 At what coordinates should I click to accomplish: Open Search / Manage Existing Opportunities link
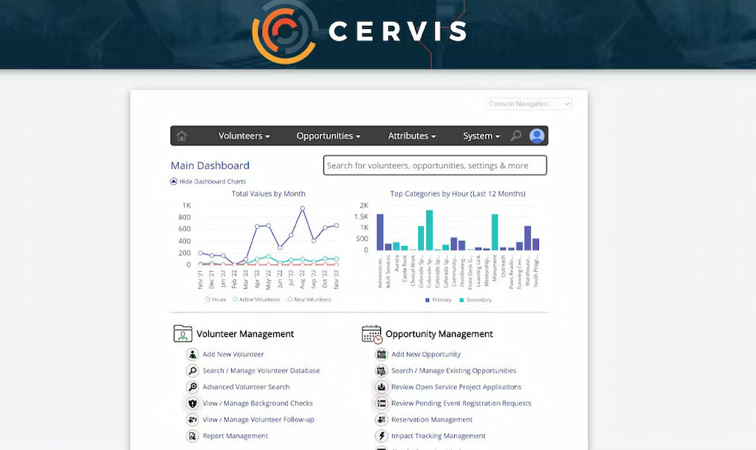pos(454,371)
